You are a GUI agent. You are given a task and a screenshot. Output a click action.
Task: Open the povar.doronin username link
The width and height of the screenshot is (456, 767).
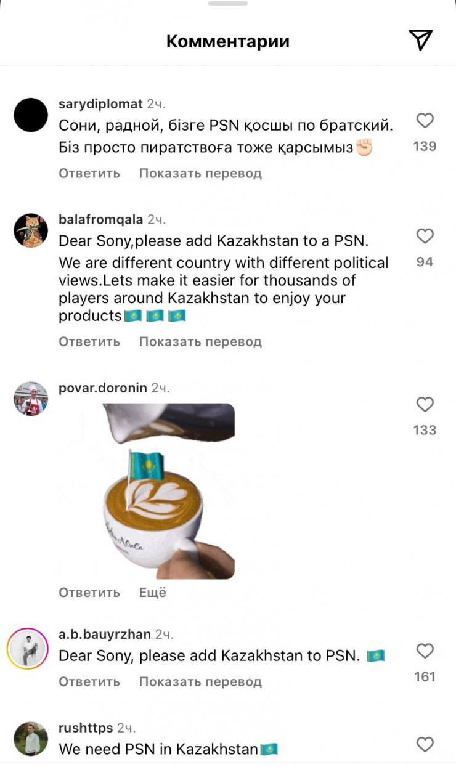(x=103, y=388)
